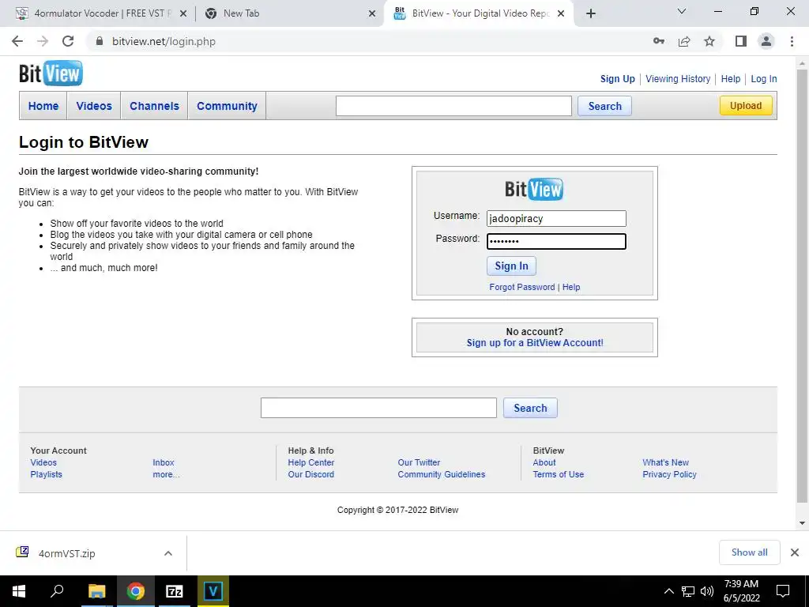
Task: Toggle the browser side panel icon
Action: (x=741, y=41)
